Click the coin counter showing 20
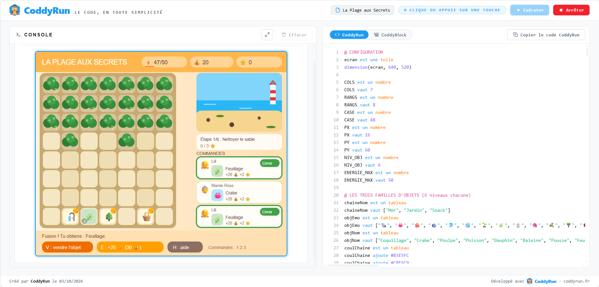Image resolution: width=599 pixels, height=287 pixels. click(x=212, y=62)
